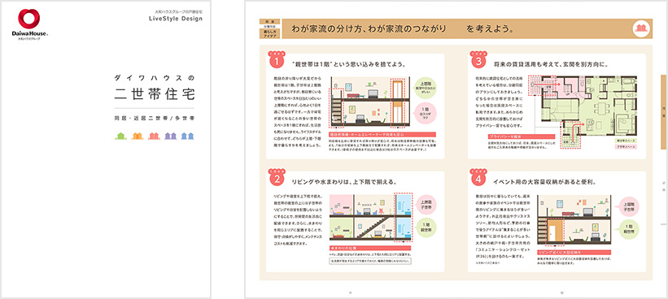
Task: Click the plumbing cross-section illustration in section 2
Action: [x=370, y=218]
